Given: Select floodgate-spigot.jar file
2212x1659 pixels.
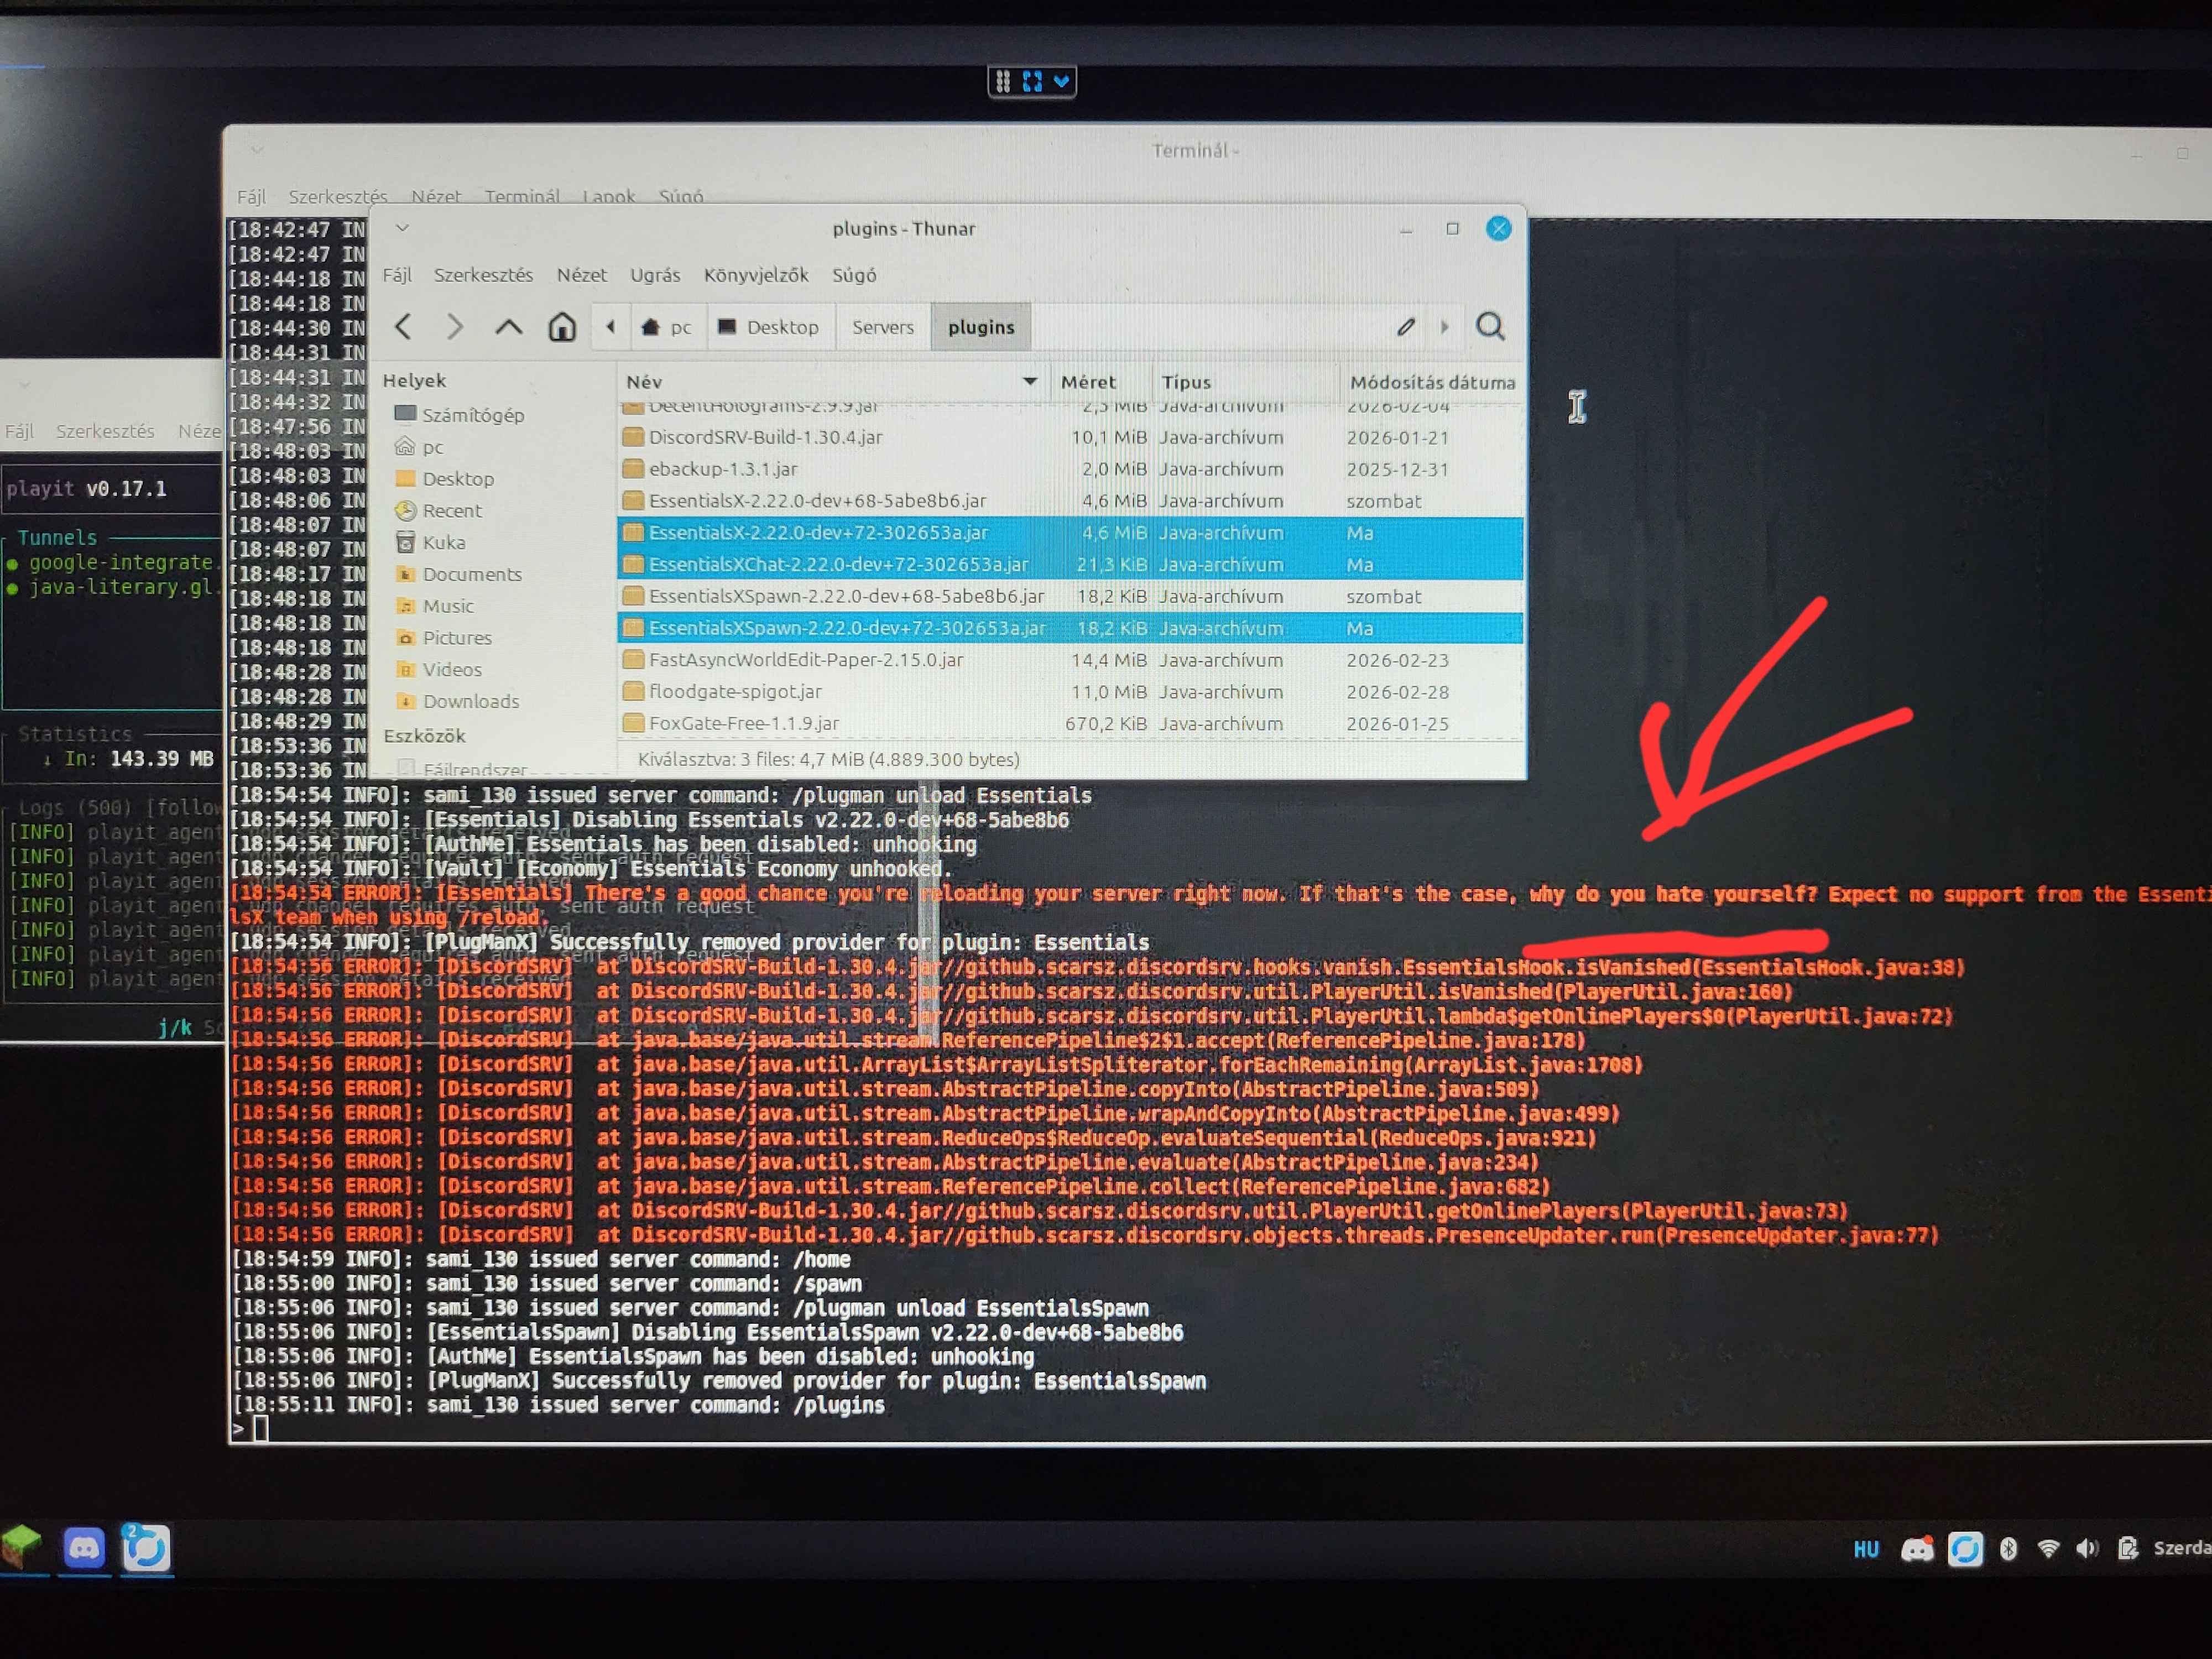Looking at the screenshot, I should 1070,692.
